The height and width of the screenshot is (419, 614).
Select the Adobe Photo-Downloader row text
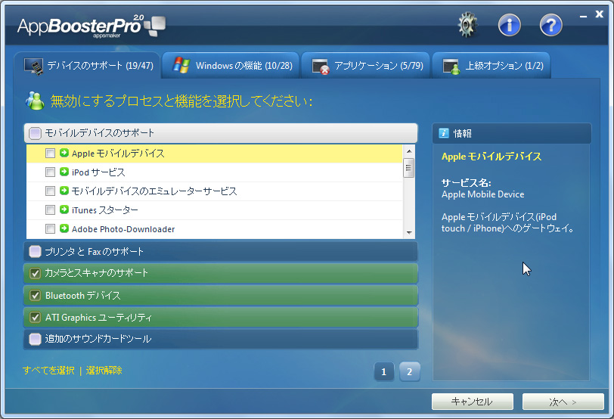(123, 229)
